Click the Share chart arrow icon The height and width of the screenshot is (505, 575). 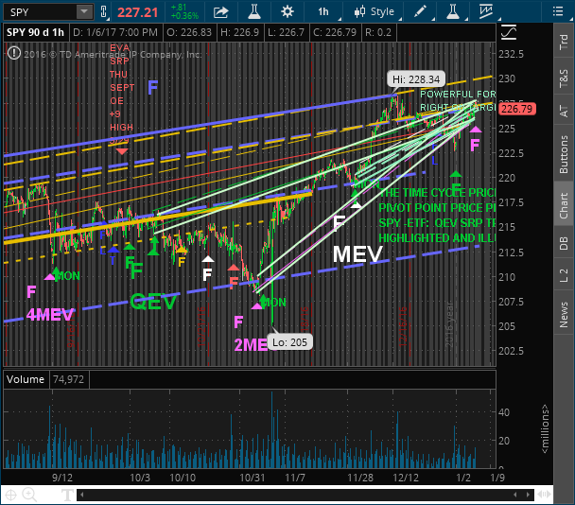click(220, 12)
